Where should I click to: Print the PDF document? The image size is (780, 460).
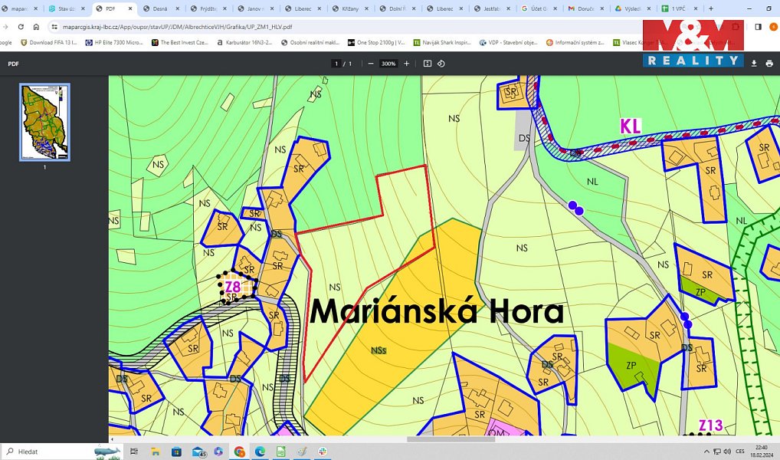769,64
